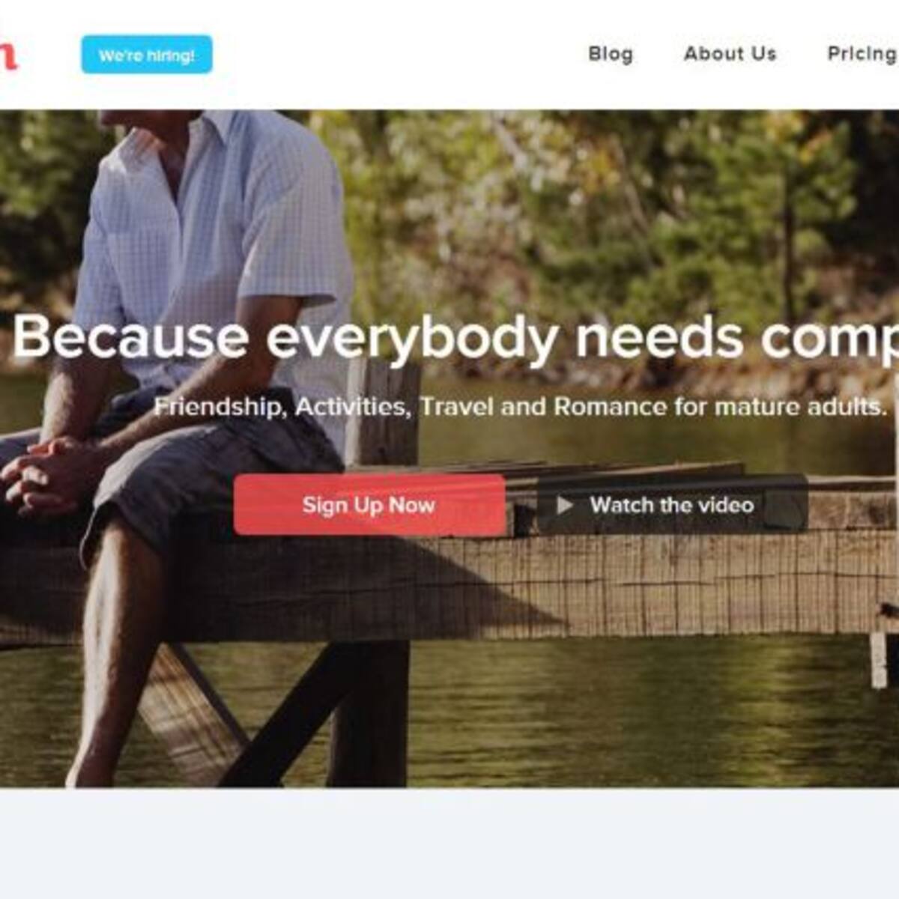Screen dimensions: 899x899
Task: Click the red Sign Up Now button
Action: (369, 505)
